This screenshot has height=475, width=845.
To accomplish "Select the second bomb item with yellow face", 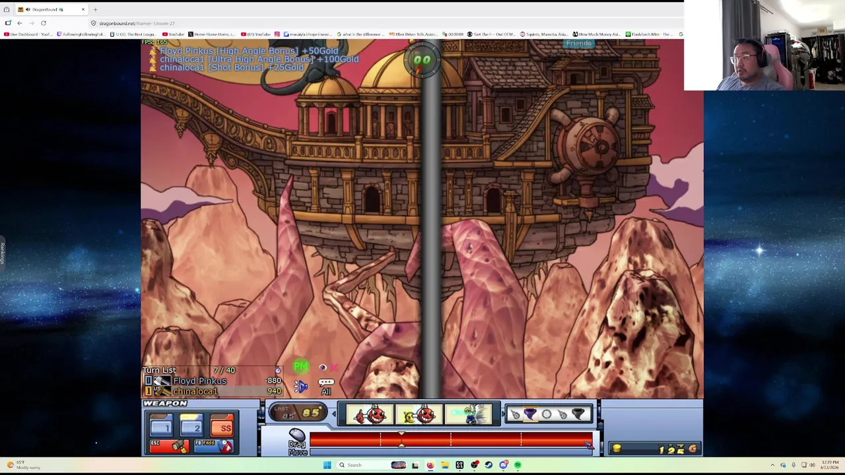I will pyautogui.click(x=419, y=414).
